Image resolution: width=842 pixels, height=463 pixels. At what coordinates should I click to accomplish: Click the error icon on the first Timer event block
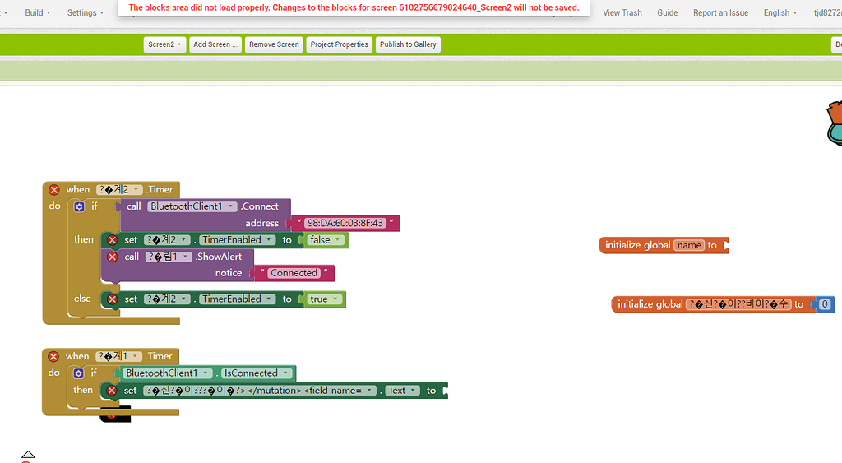(x=54, y=190)
